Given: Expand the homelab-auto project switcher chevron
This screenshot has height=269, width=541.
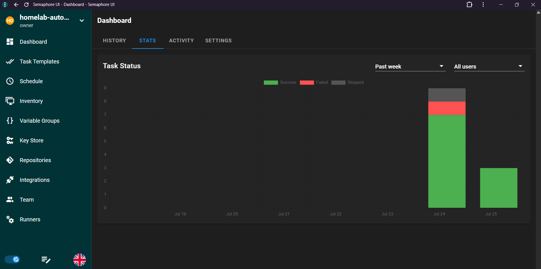Looking at the screenshot, I should click(82, 21).
